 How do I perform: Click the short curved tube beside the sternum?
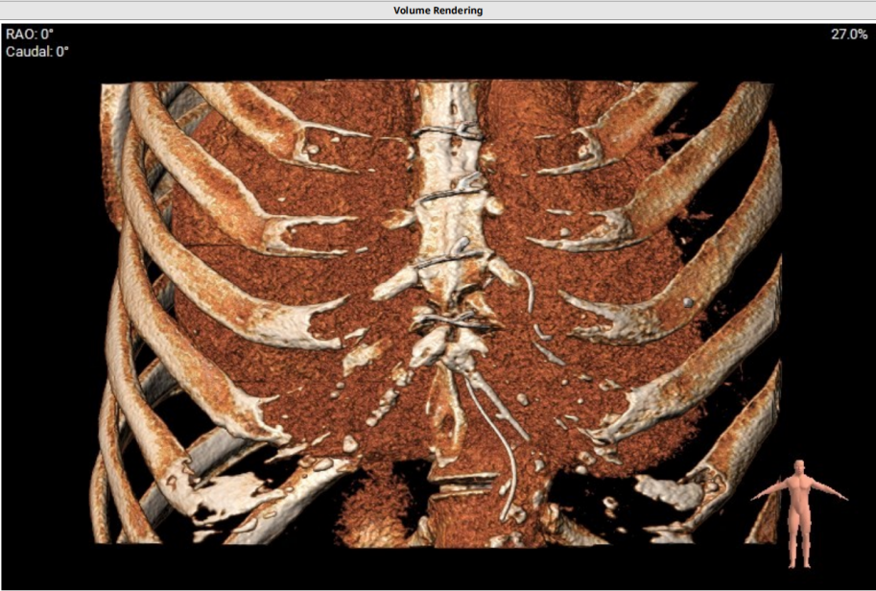click(526, 288)
